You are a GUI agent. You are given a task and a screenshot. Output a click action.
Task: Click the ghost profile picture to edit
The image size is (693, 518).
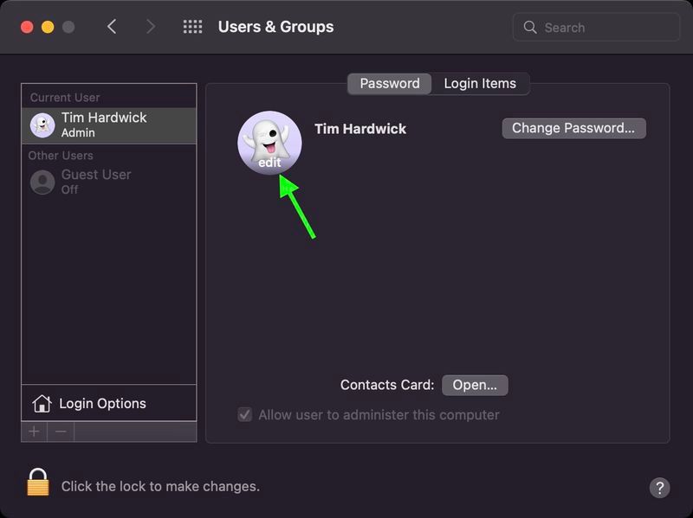[x=269, y=143]
